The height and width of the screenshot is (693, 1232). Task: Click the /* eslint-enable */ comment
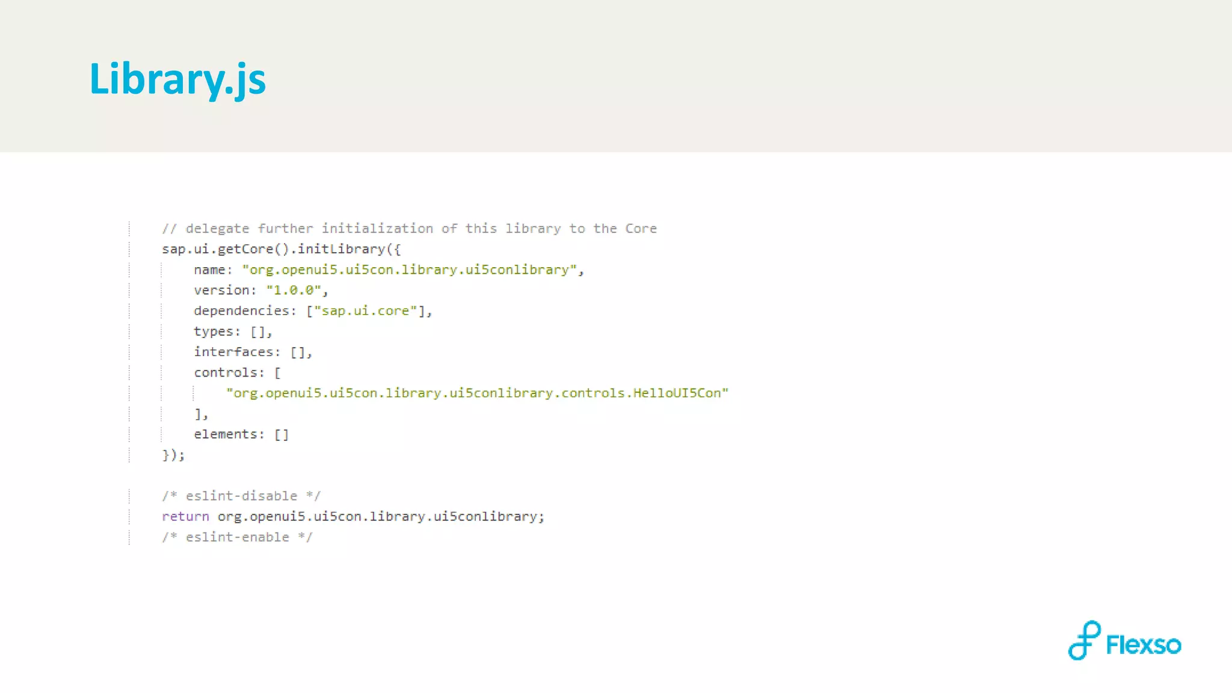pos(237,537)
